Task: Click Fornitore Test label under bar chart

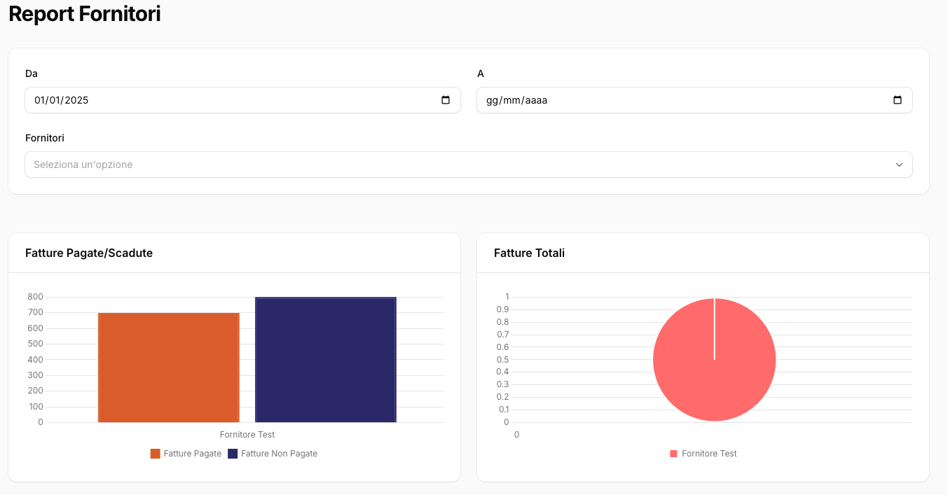Action: point(247,435)
